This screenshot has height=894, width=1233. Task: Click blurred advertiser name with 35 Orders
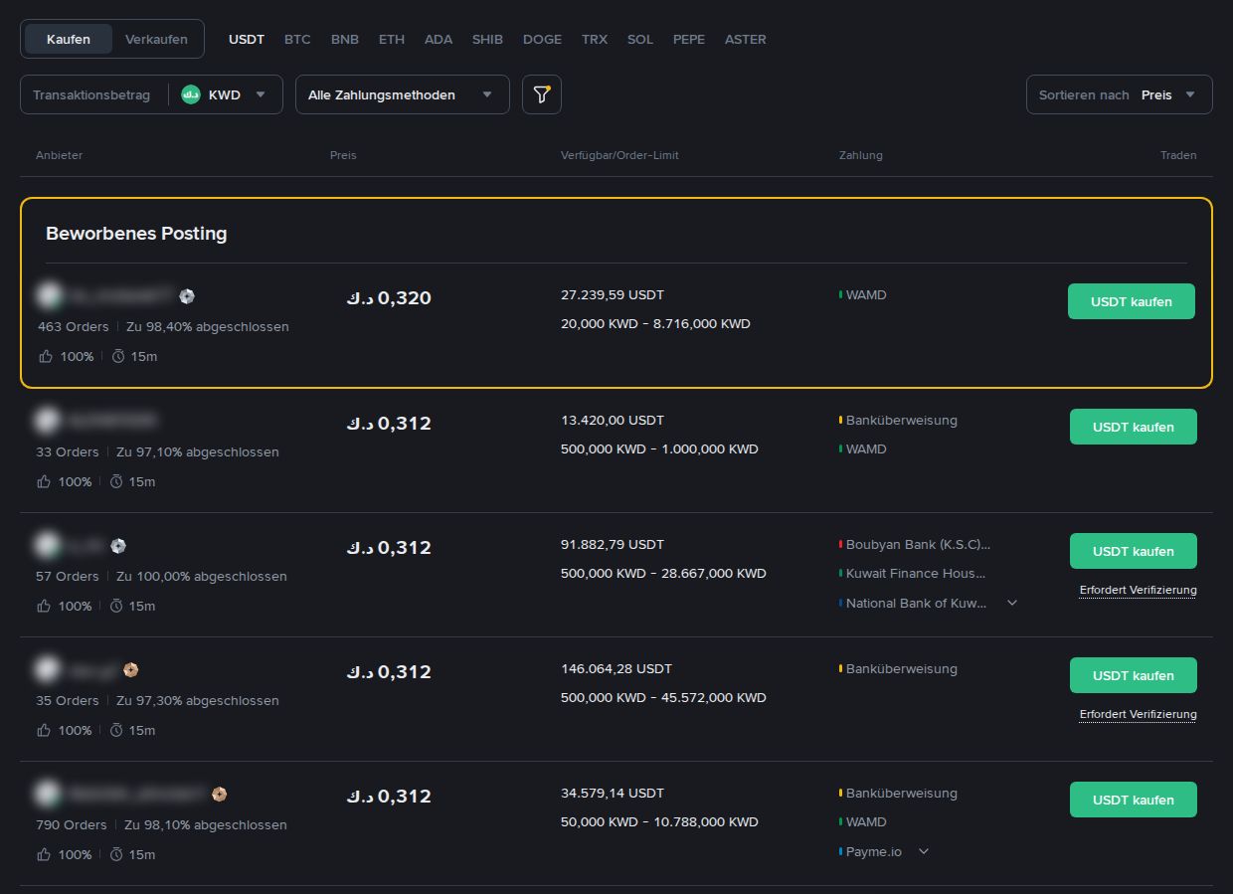[x=92, y=669]
